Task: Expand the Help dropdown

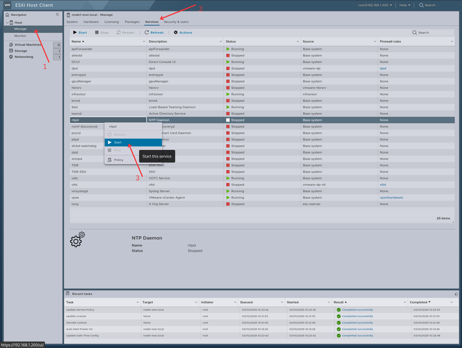Action: (x=405, y=5)
